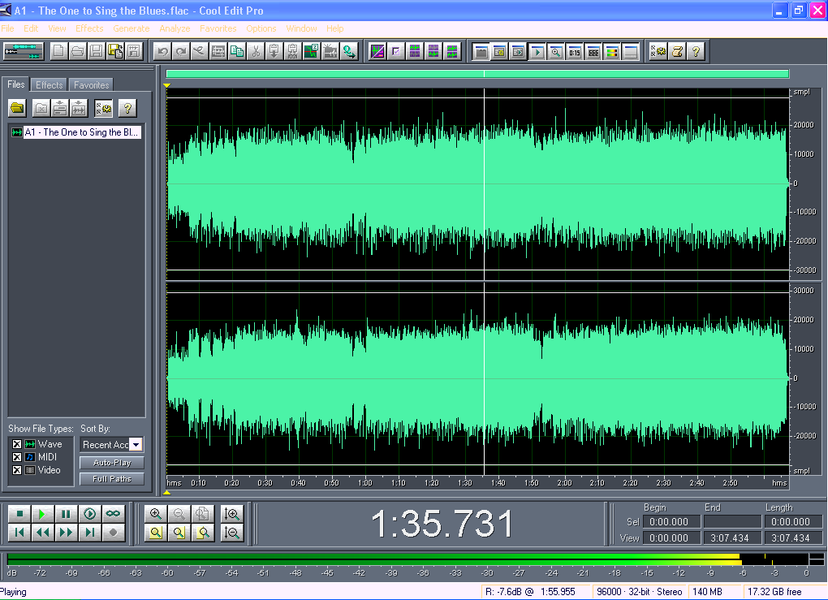
Task: Switch to the Favorites tab
Action: point(92,85)
